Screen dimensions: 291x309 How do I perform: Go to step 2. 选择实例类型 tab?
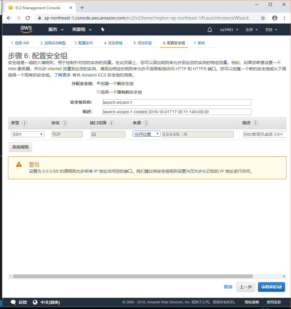[x=53, y=43]
